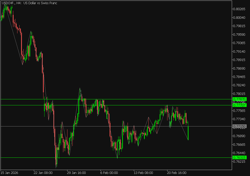Click the USDCHF H4 chart title text
This screenshot has width=250, height=176.
point(29,3)
